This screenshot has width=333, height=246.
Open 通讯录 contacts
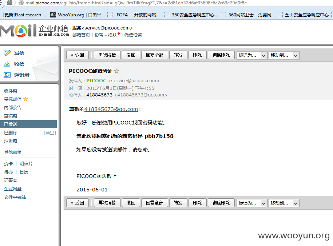[x=22, y=75]
